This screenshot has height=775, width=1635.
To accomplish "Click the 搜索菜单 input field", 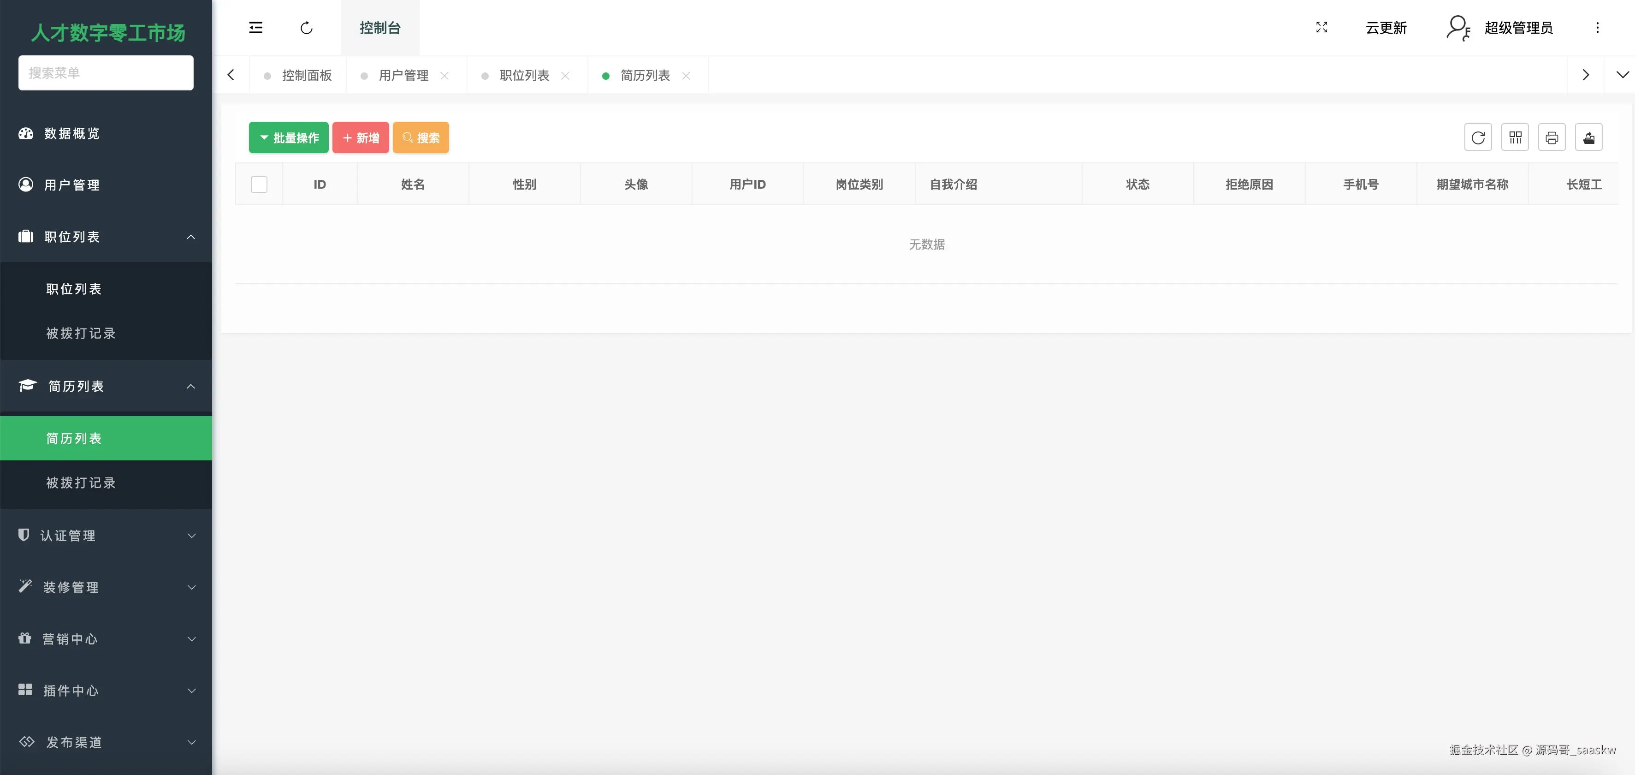I will (x=106, y=73).
